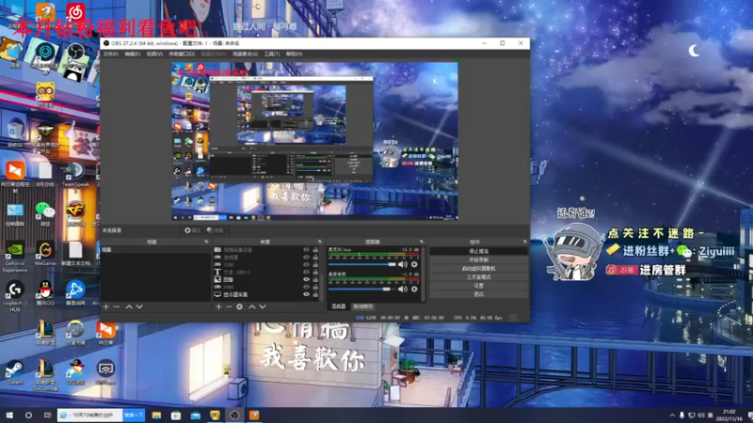
Task: Click Start Recording (开始录制) button
Action: coord(478,260)
